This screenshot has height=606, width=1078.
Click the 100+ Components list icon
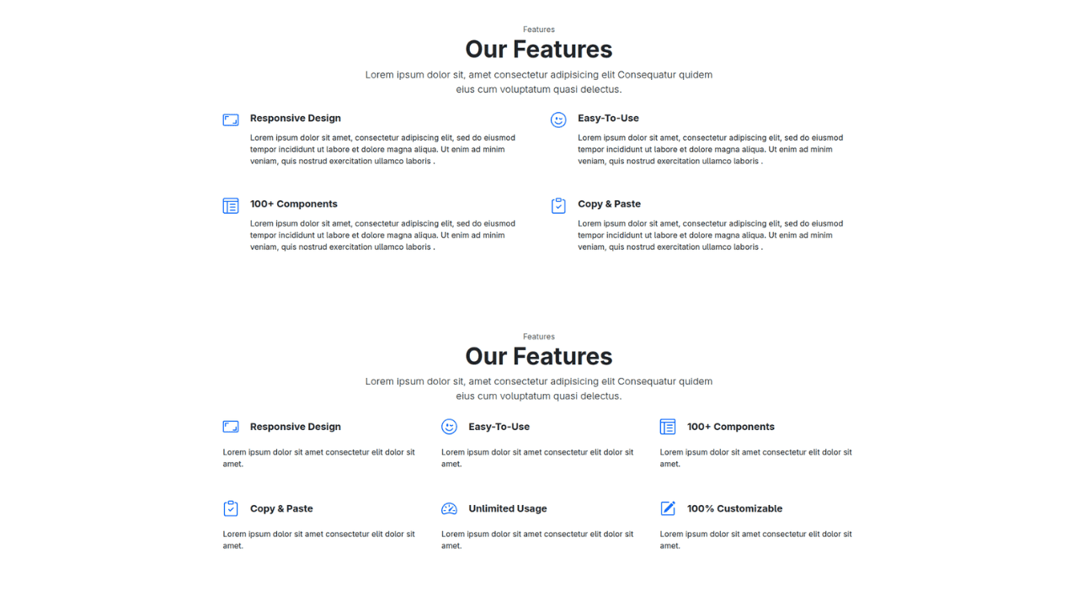[230, 205]
